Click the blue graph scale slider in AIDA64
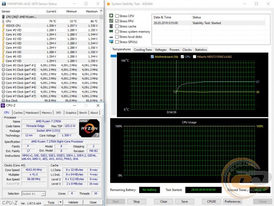Image resolution: width=274 pixels, height=206 pixels. [x=113, y=56]
